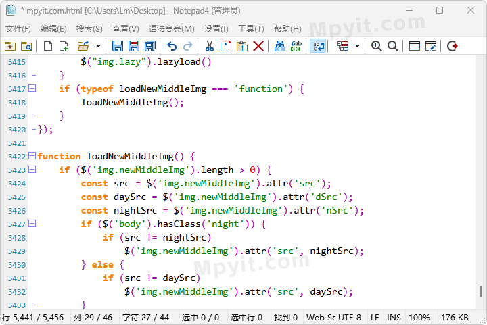Open the 文件(F) menu
This screenshot has height=325, width=487.
tap(18, 29)
